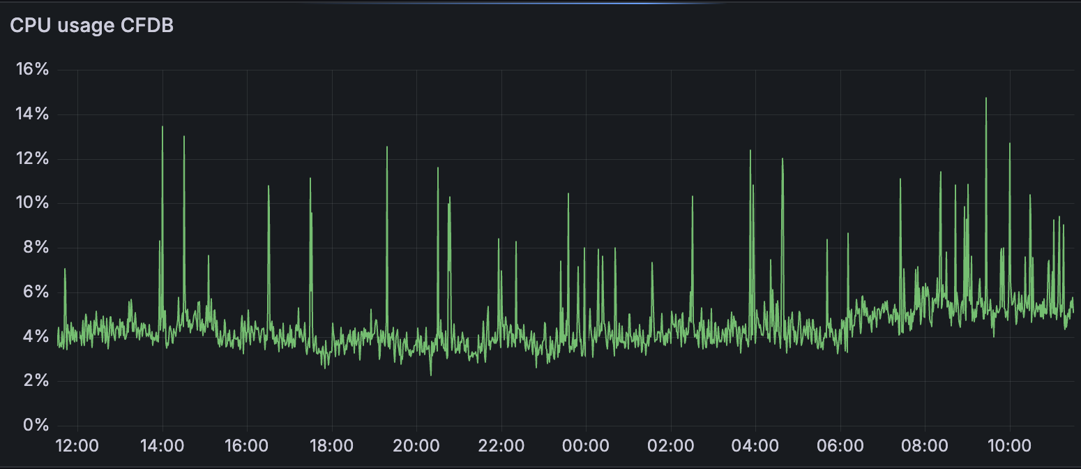This screenshot has height=469, width=1081.
Task: Select the 22:00 time axis label
Action: pyautogui.click(x=501, y=445)
